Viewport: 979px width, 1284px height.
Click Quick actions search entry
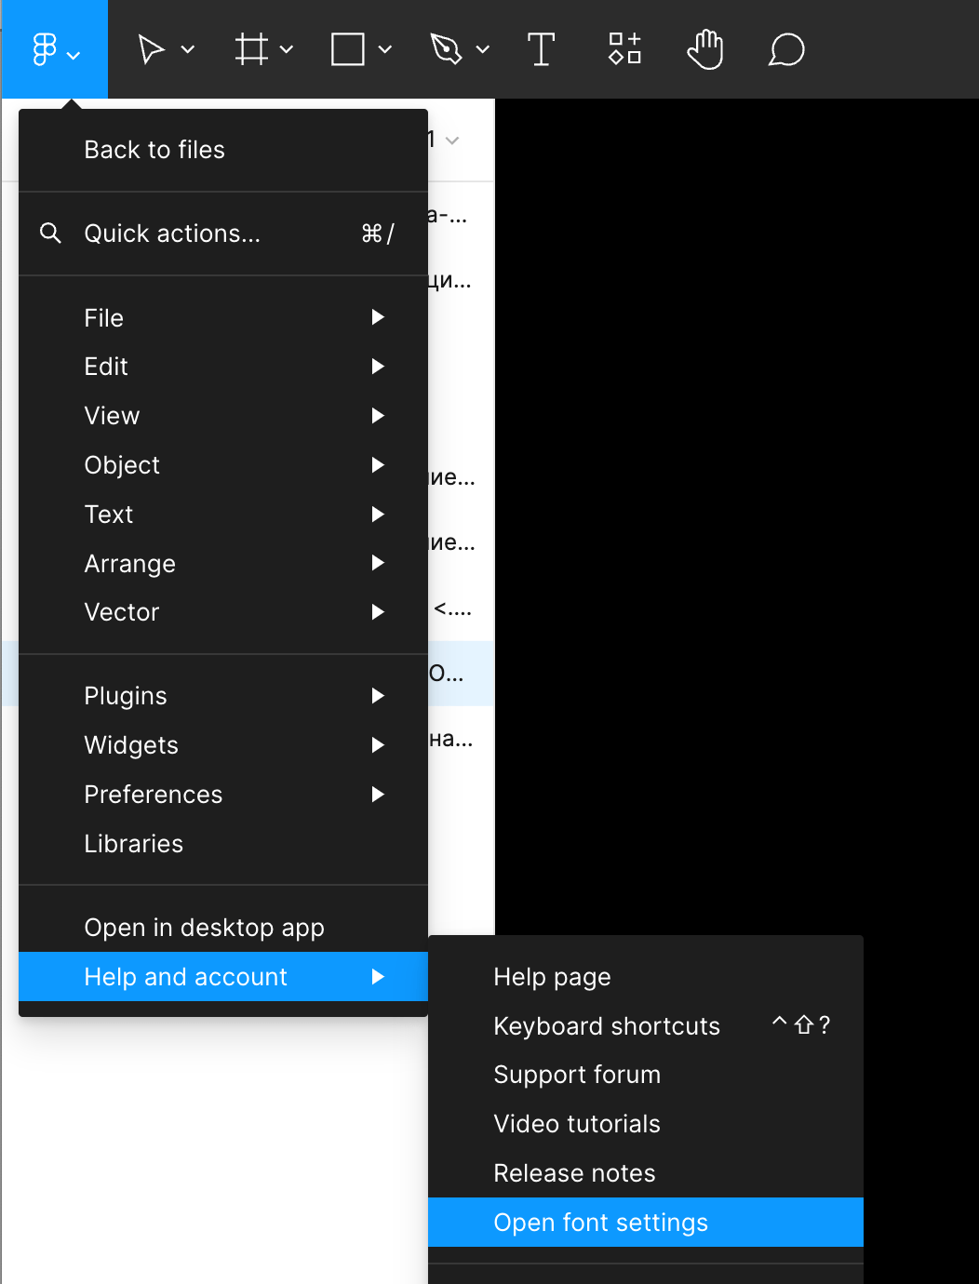pyautogui.click(x=172, y=234)
